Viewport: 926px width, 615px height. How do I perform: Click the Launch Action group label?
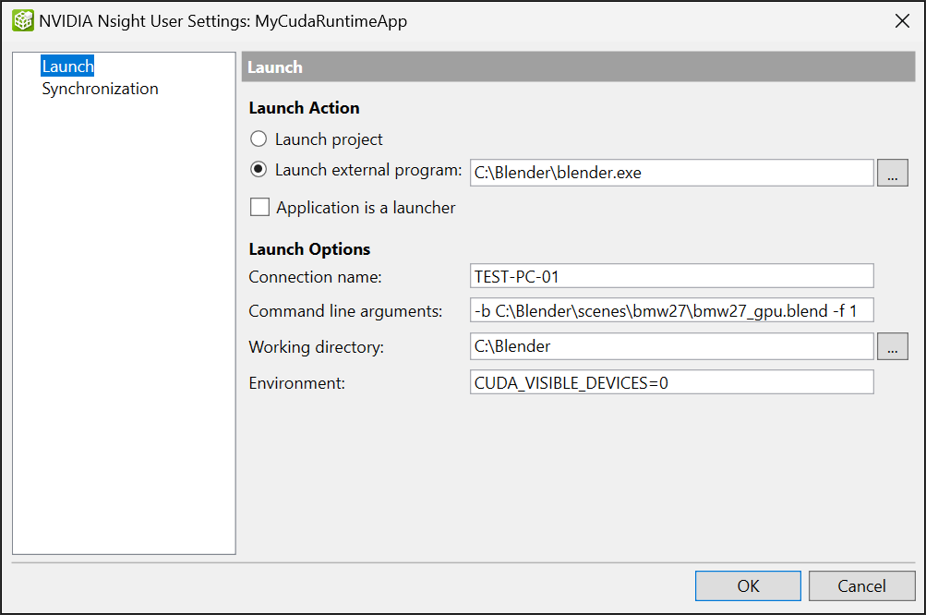(304, 108)
